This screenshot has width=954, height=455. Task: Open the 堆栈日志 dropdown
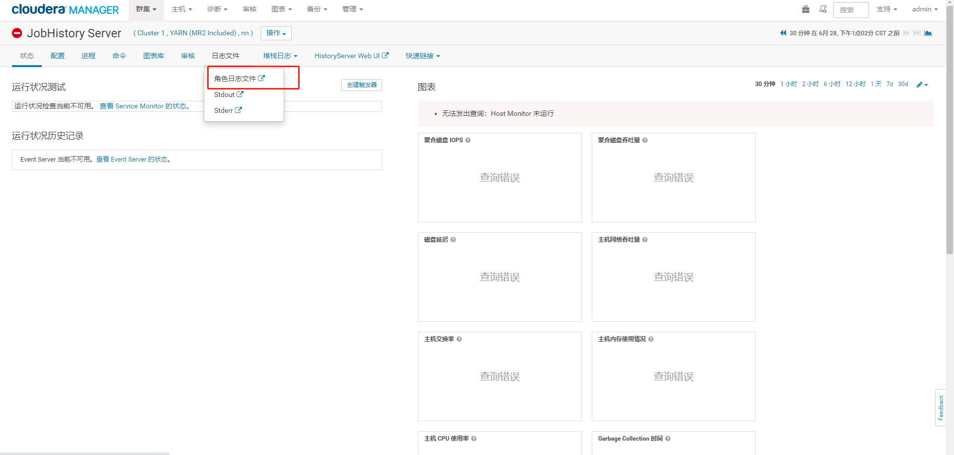coord(280,56)
